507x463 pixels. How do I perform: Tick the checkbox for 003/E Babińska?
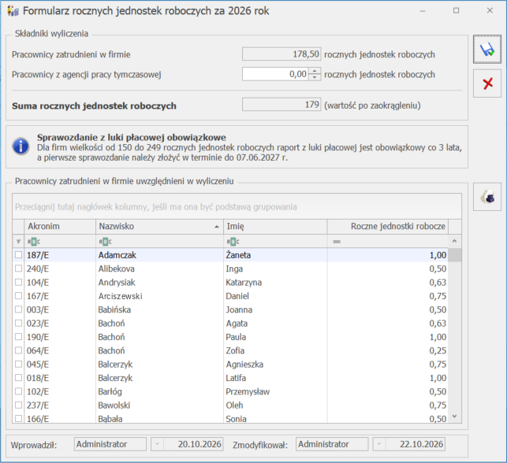(18, 309)
